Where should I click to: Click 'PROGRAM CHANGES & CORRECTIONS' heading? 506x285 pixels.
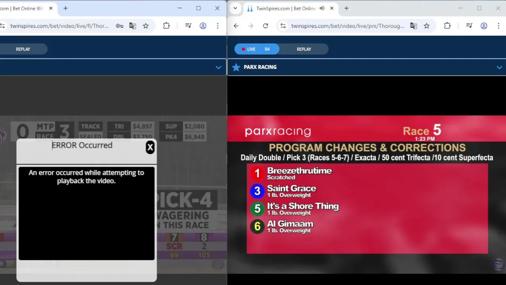pos(367,148)
